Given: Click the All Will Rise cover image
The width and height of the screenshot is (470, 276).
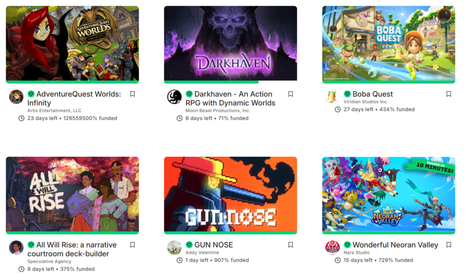Looking at the screenshot, I should click(x=72, y=194).
